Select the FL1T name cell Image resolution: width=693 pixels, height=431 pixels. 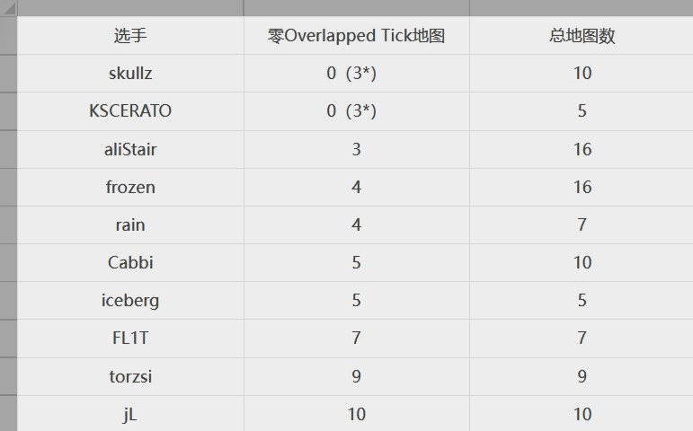click(130, 338)
